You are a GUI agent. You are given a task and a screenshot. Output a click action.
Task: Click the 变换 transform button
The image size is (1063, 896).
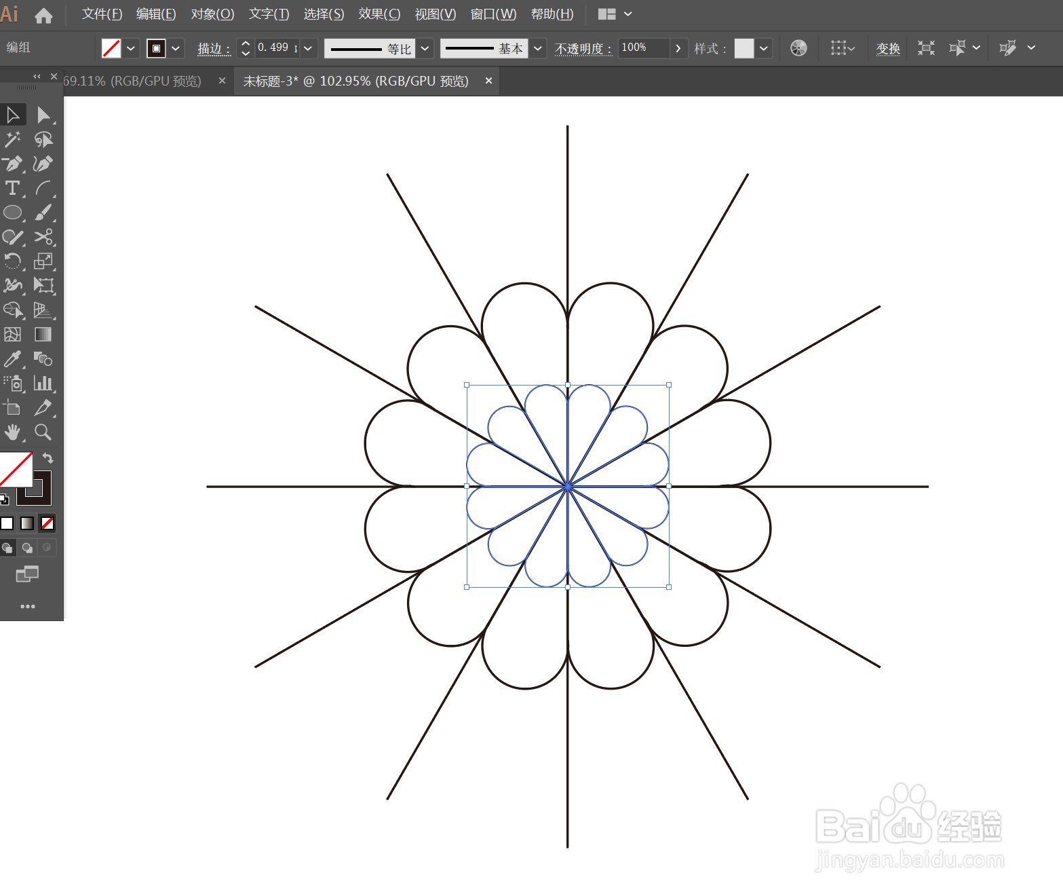887,49
